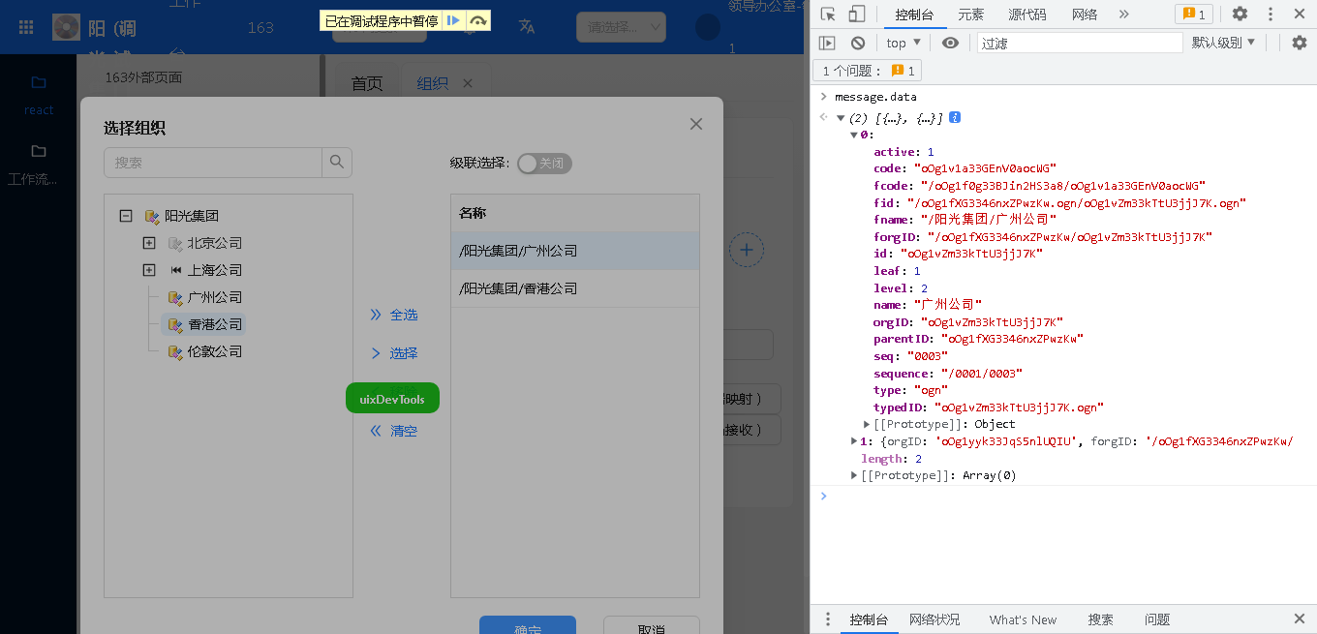Close the DevTools bottom drawer
Screen dimensions: 1317x634
point(1300,619)
